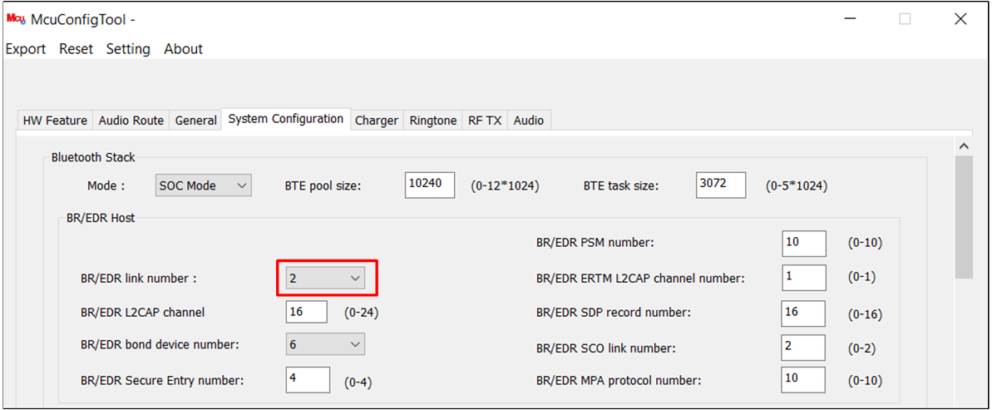Switch to the HW Feature tab
992x410 pixels.
[55, 121]
